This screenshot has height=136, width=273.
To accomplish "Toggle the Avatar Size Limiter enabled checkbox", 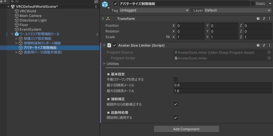I will click(x=114, y=45).
